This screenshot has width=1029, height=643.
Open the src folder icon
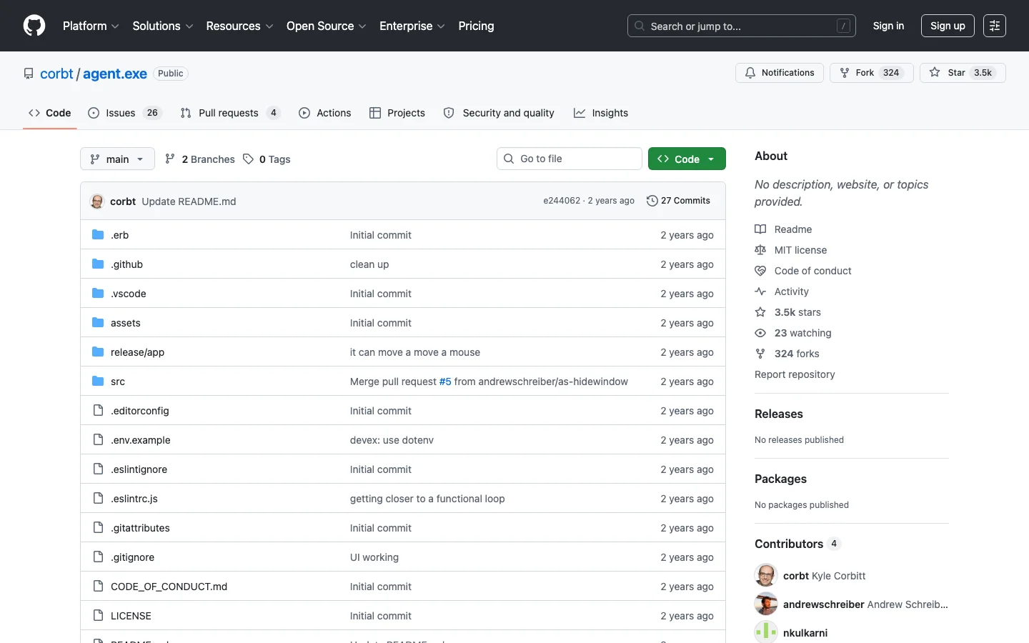pos(98,381)
